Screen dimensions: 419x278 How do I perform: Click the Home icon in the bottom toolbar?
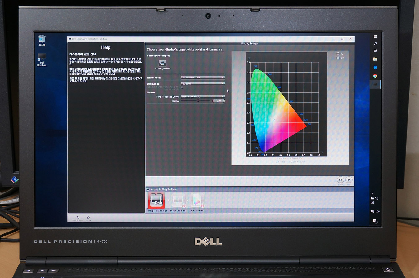point(88,218)
